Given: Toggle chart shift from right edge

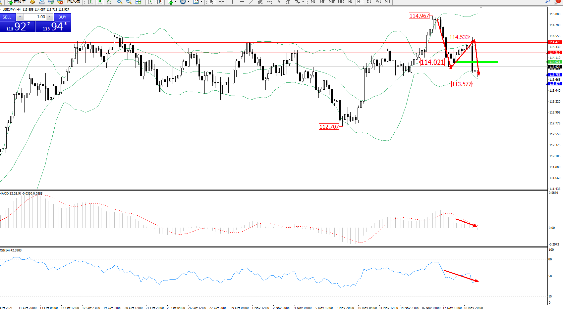Looking at the screenshot, I should coord(159,2).
